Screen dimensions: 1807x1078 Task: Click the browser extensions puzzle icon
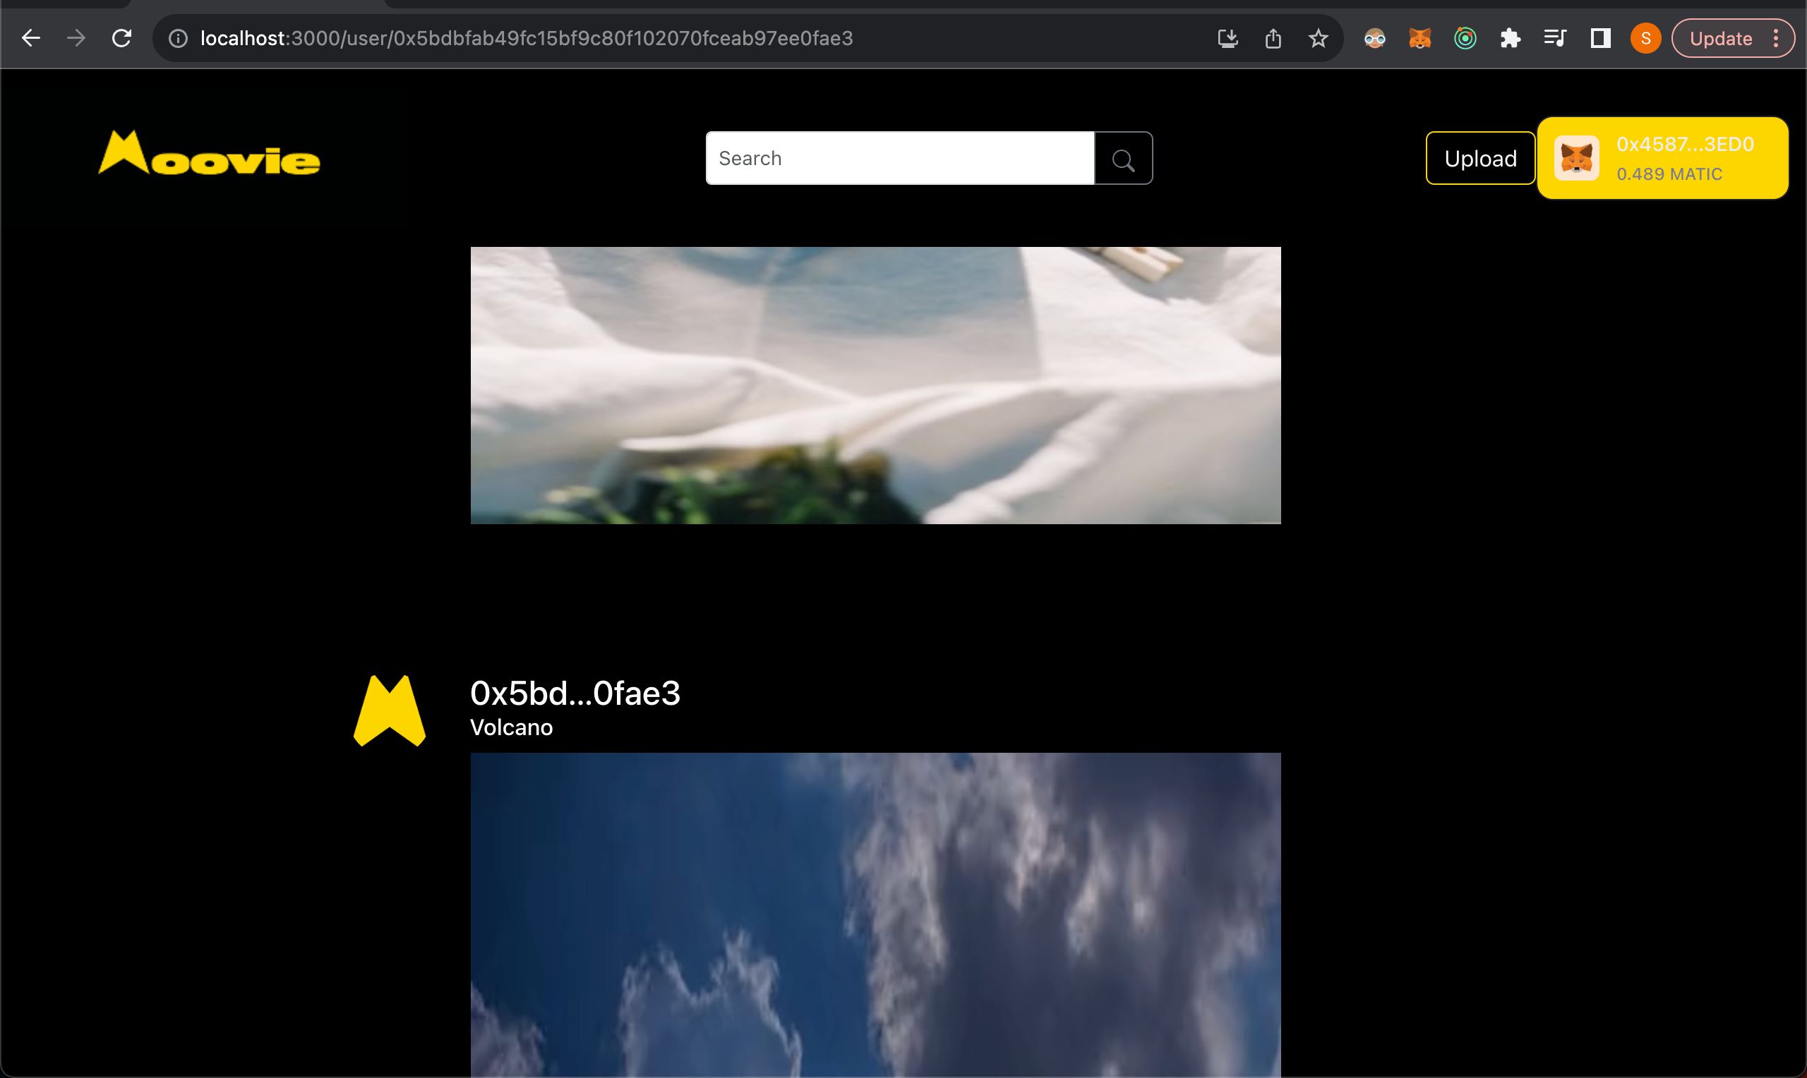1511,37
